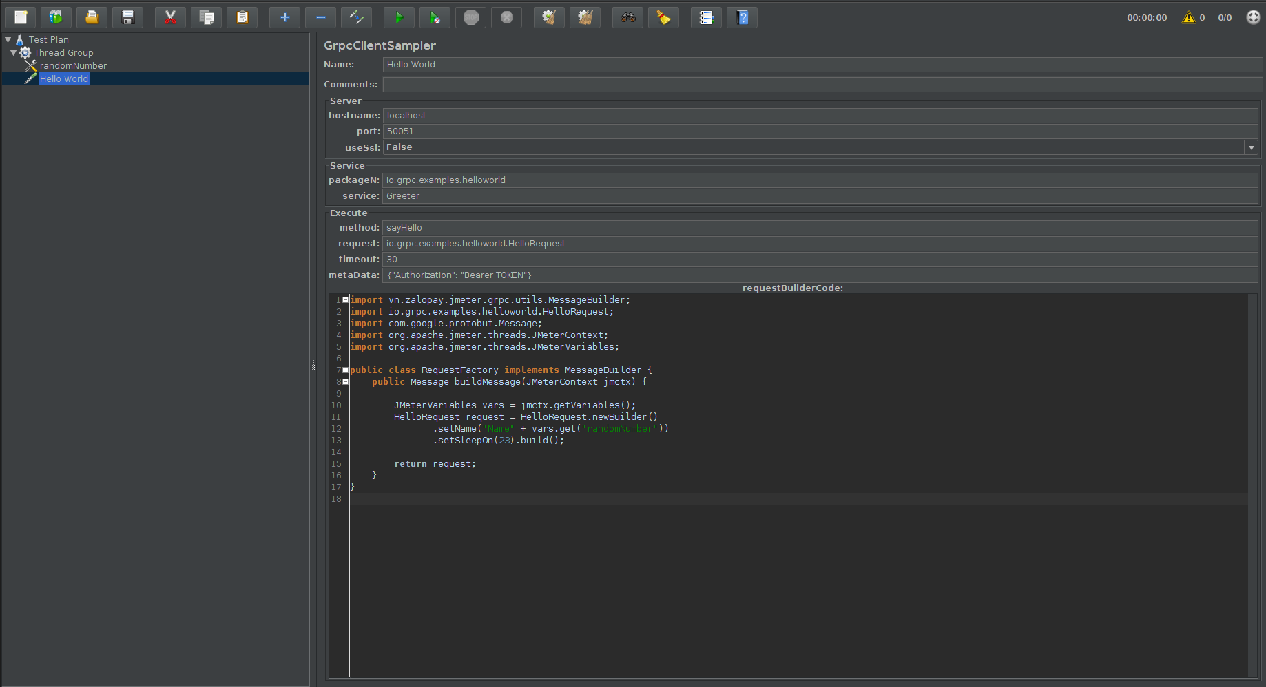Open the useSsl dropdown
1266x687 pixels.
click(x=1251, y=147)
